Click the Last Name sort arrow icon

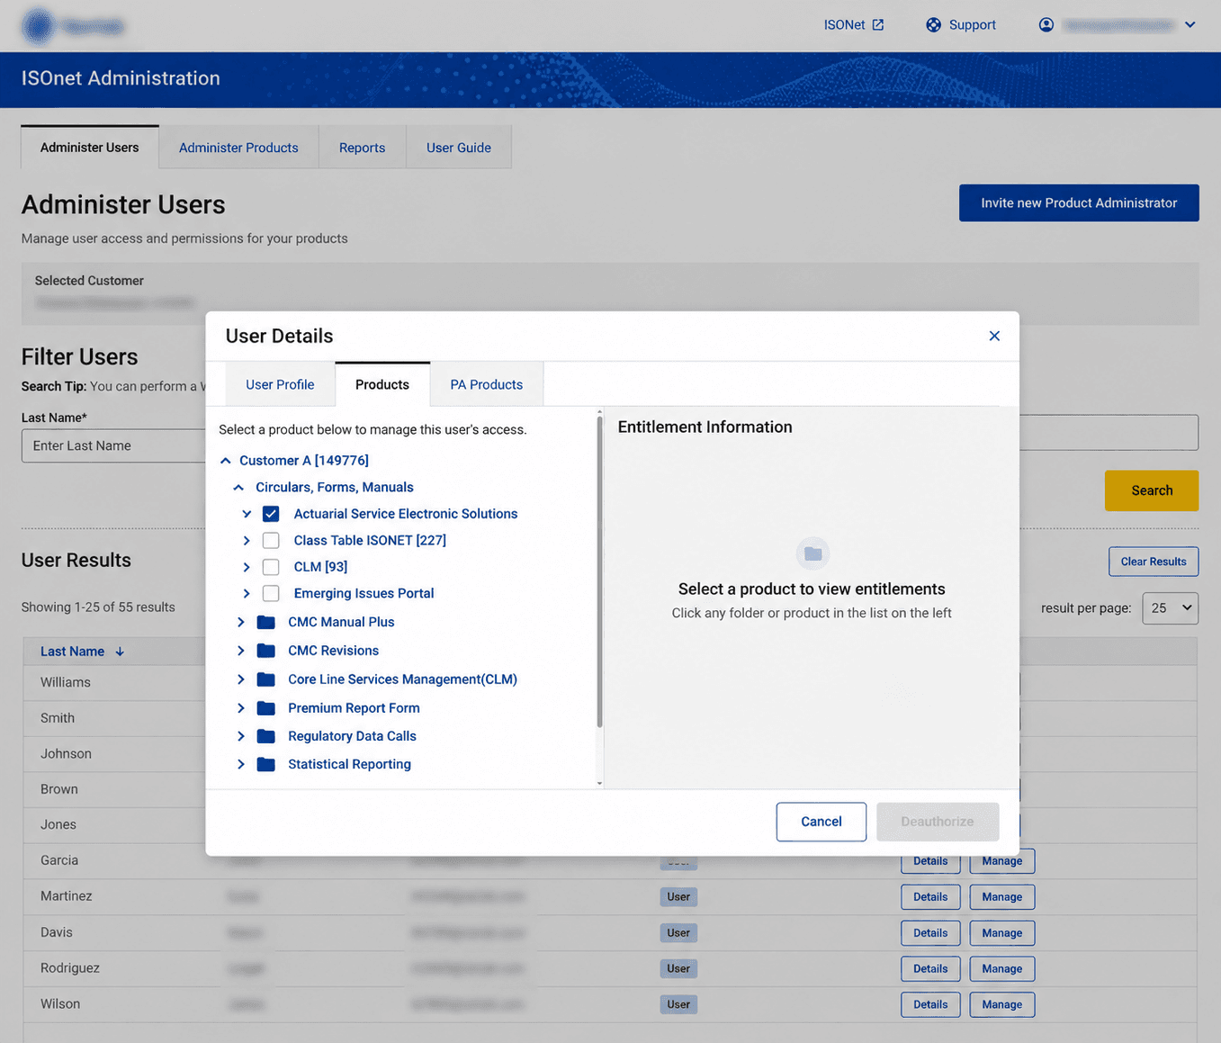point(120,652)
